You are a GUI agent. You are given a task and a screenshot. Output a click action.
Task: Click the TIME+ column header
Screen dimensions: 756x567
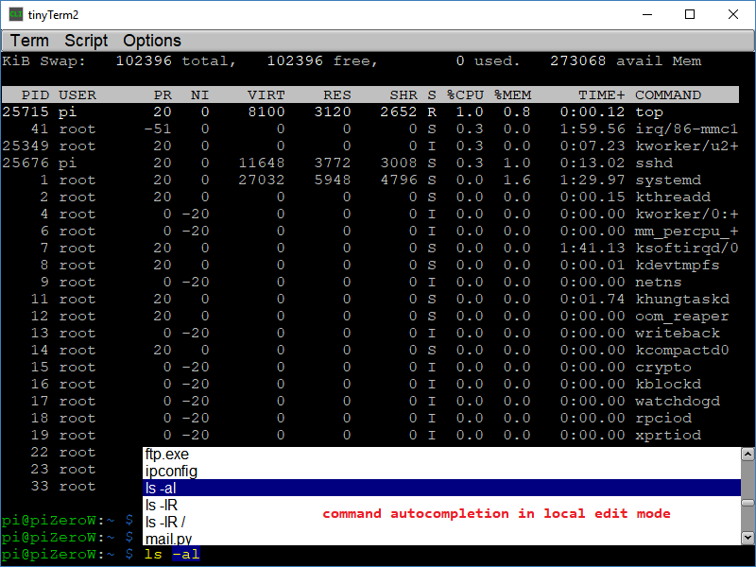pyautogui.click(x=602, y=95)
